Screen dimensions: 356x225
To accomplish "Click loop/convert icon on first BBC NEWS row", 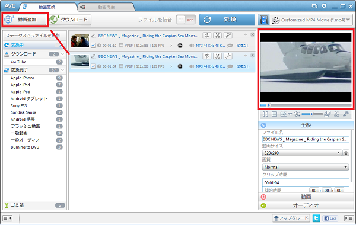I will pyautogui.click(x=207, y=35).
